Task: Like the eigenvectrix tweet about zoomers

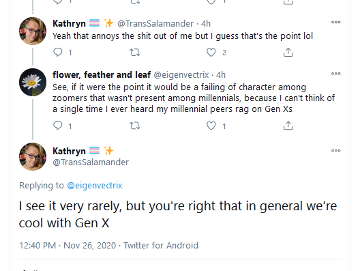Action: tap(211, 126)
